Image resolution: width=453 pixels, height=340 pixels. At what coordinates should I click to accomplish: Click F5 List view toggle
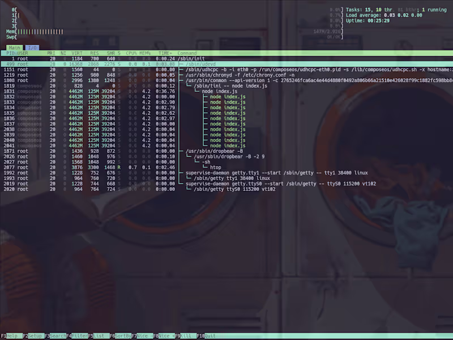(99, 335)
